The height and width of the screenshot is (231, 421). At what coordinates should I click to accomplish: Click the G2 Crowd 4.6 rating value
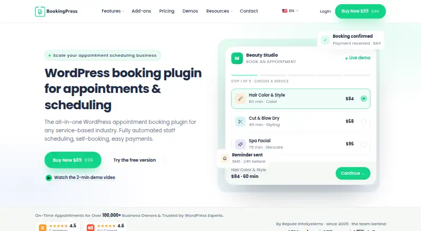(121, 226)
